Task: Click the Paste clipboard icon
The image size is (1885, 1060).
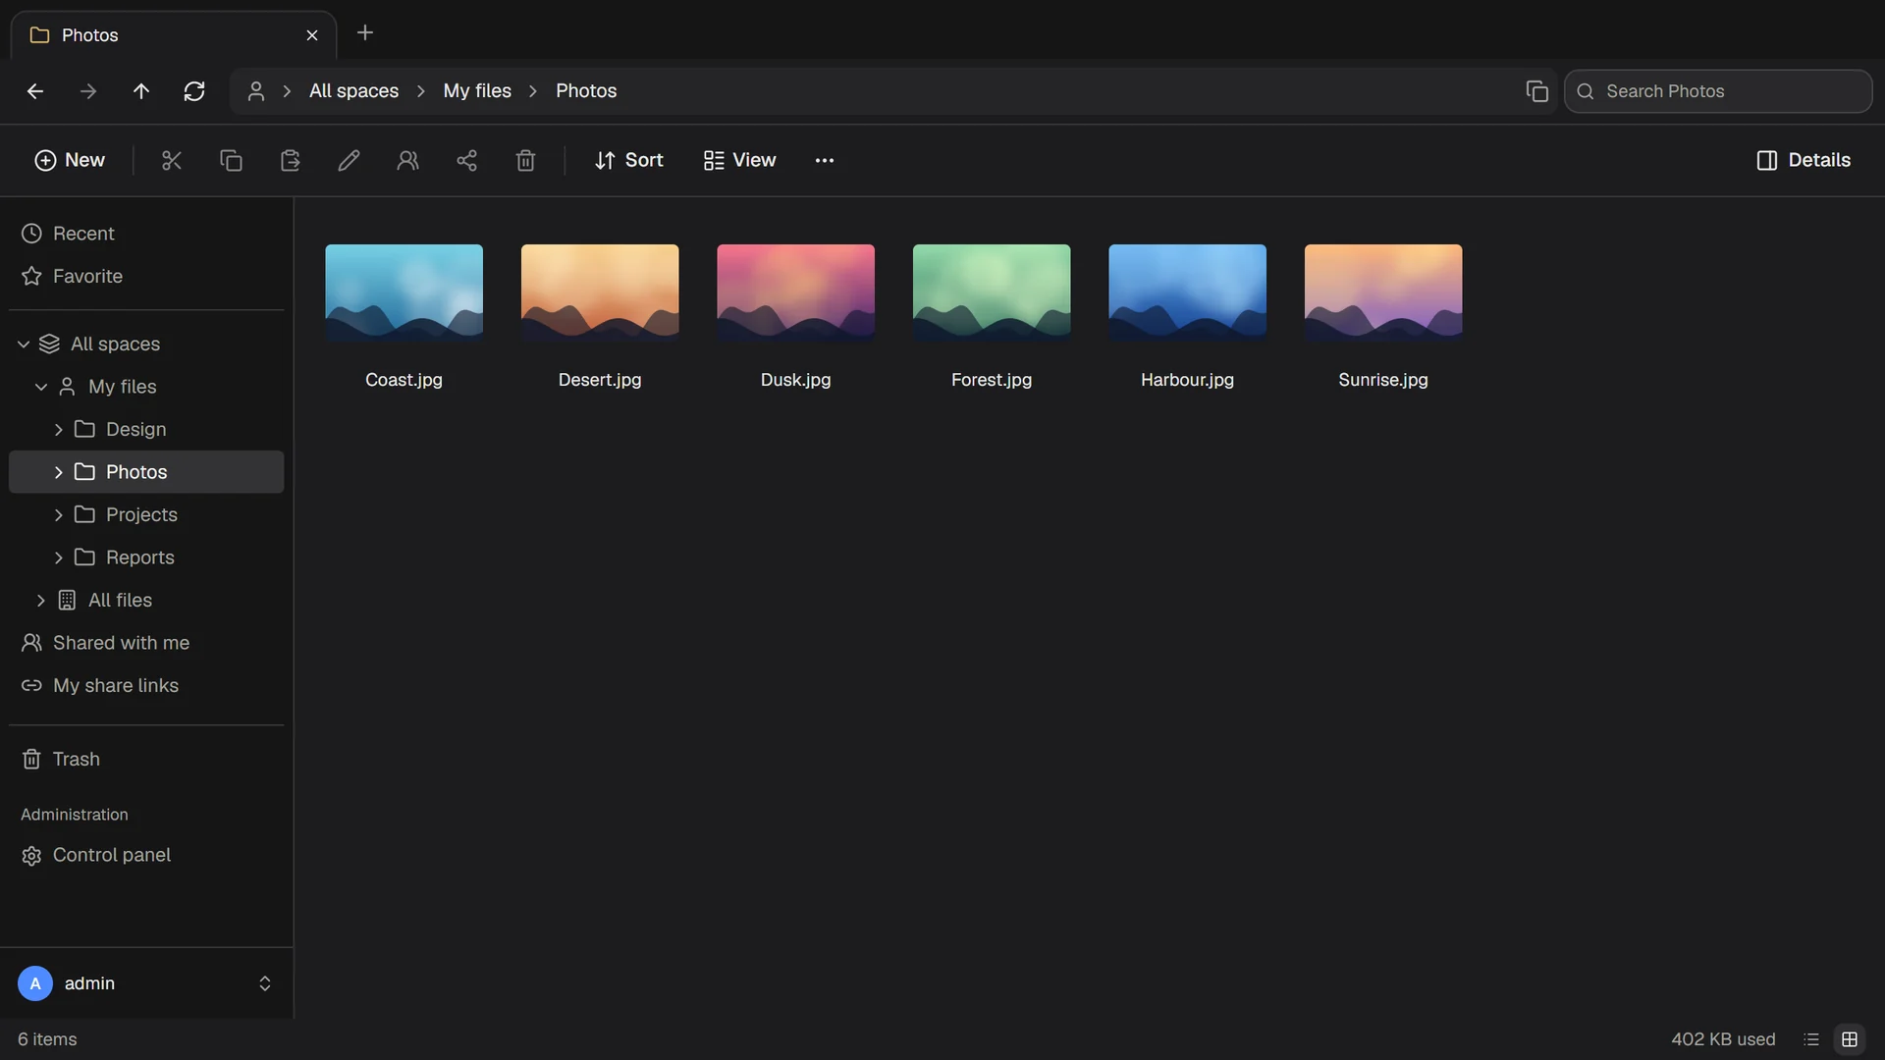Action: 290,160
